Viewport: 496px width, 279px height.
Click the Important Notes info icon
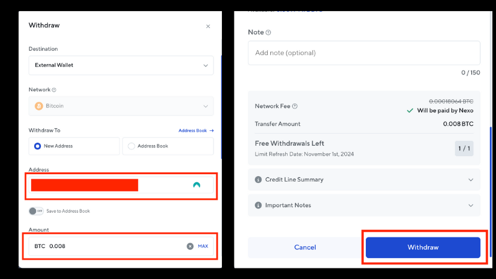pos(258,205)
